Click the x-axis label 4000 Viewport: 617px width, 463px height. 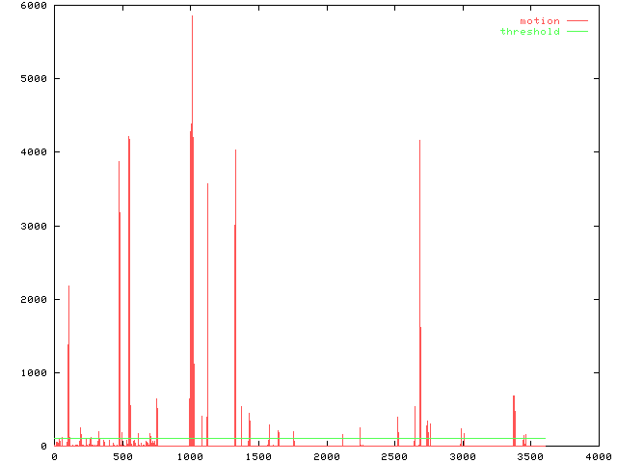pyautogui.click(x=599, y=455)
